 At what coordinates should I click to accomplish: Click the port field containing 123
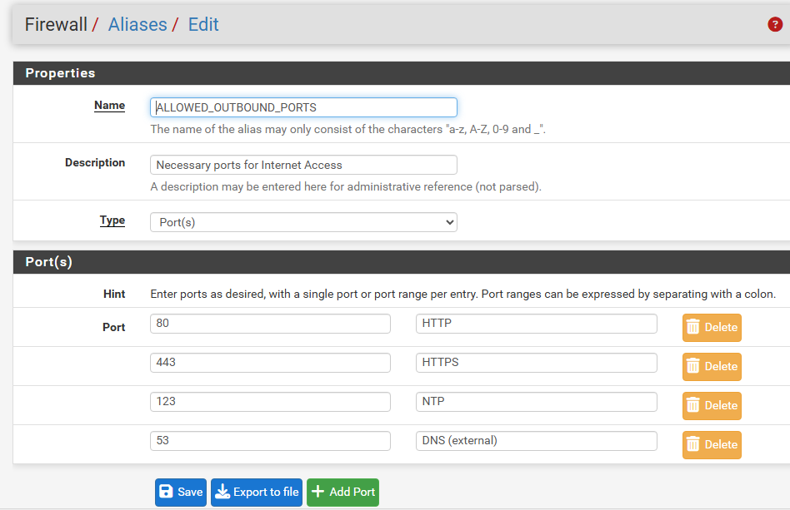(270, 402)
